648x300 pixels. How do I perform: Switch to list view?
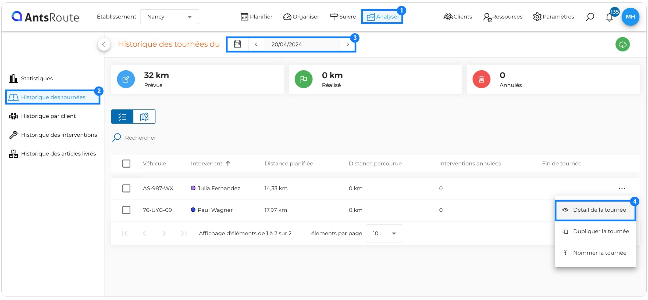tap(122, 117)
